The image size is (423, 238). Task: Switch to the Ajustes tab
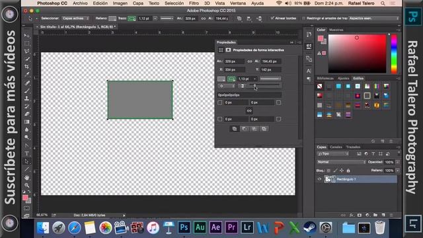[344, 78]
